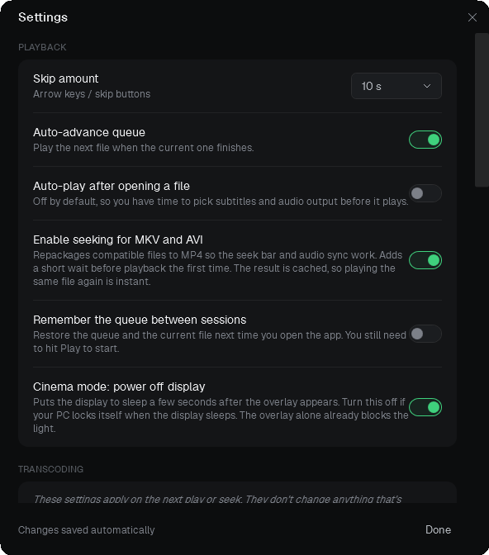Screen dimensions: 489x555
Task: Turn off Auto-advance queue toggle
Action: pyautogui.click(x=425, y=140)
